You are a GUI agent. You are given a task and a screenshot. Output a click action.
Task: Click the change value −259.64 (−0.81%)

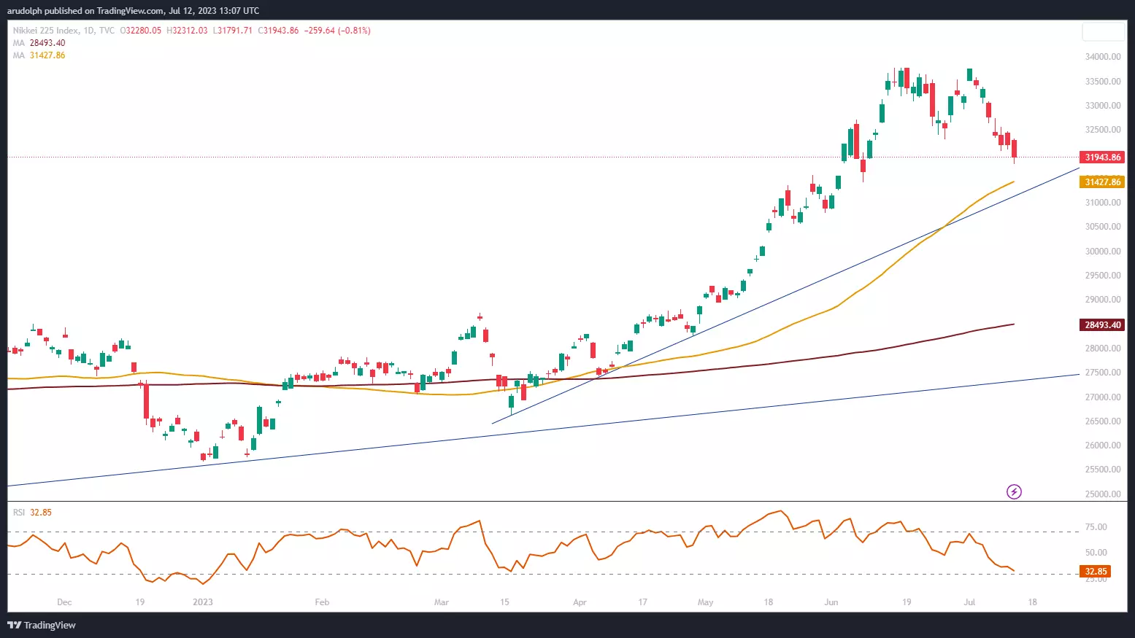click(x=336, y=31)
